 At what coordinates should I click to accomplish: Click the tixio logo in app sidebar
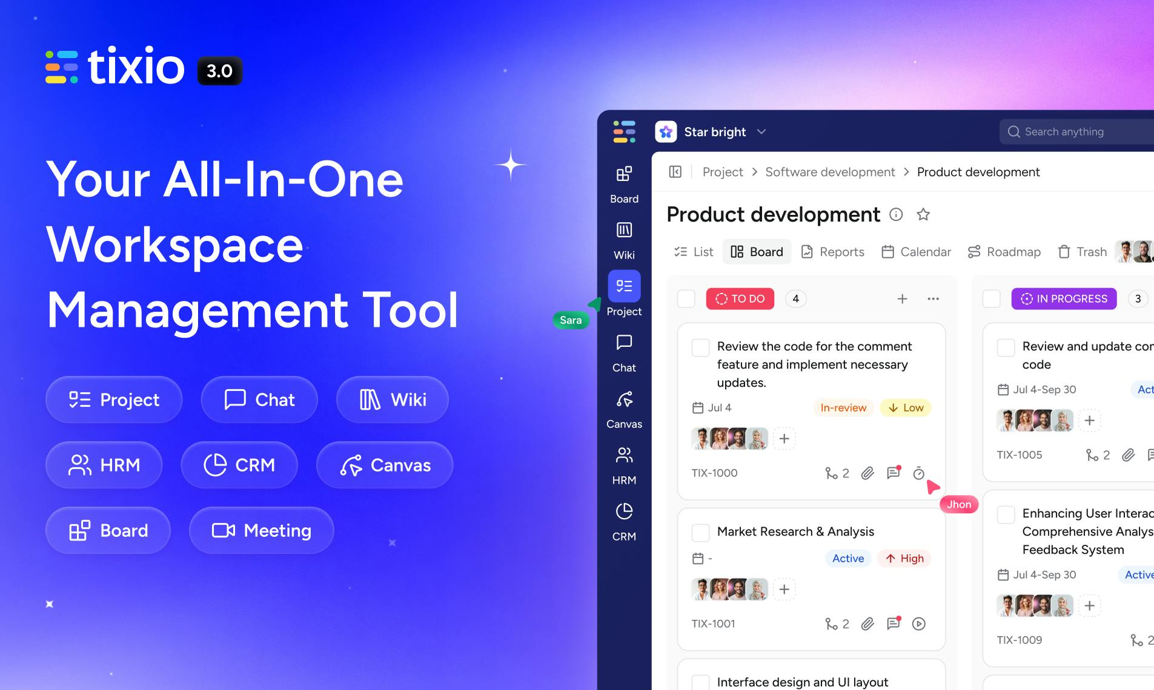pos(624,131)
